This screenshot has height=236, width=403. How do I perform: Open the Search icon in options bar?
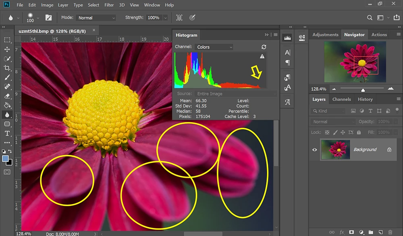point(370,17)
